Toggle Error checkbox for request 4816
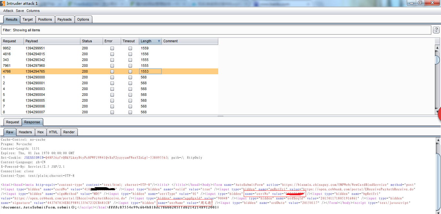 click(112, 54)
